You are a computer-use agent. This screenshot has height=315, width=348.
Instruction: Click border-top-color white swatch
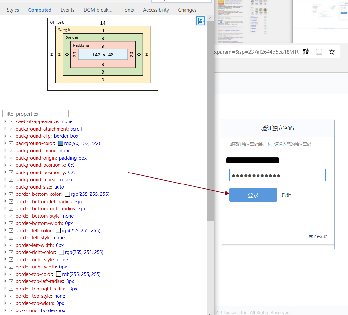(58, 274)
